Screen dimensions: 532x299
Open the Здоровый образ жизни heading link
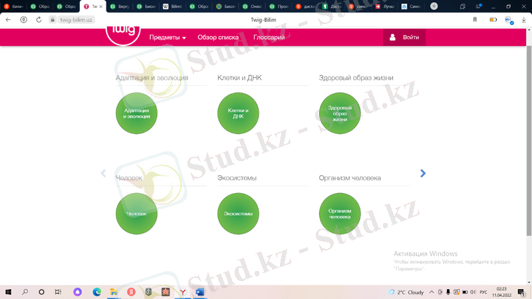pyautogui.click(x=356, y=78)
